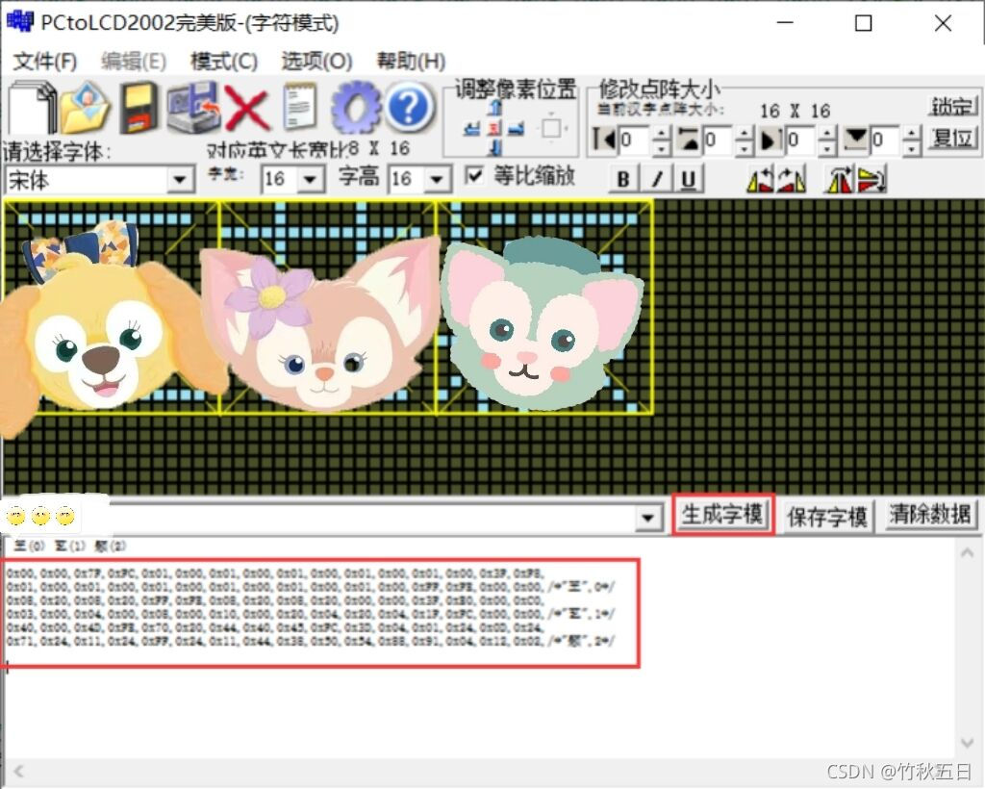
Task: Click the top margin adjust icon
Action: [x=689, y=140]
